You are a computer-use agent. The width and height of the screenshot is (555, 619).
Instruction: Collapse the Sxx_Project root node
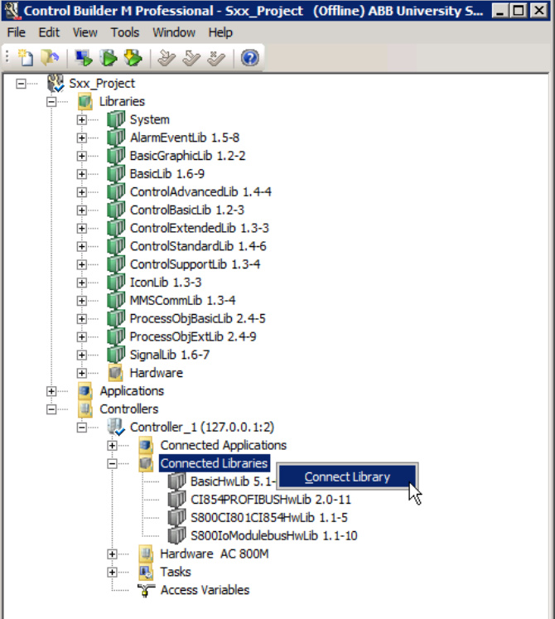click(x=21, y=84)
